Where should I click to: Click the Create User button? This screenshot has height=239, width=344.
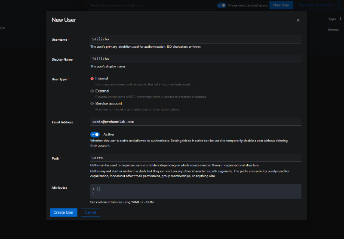tap(63, 212)
